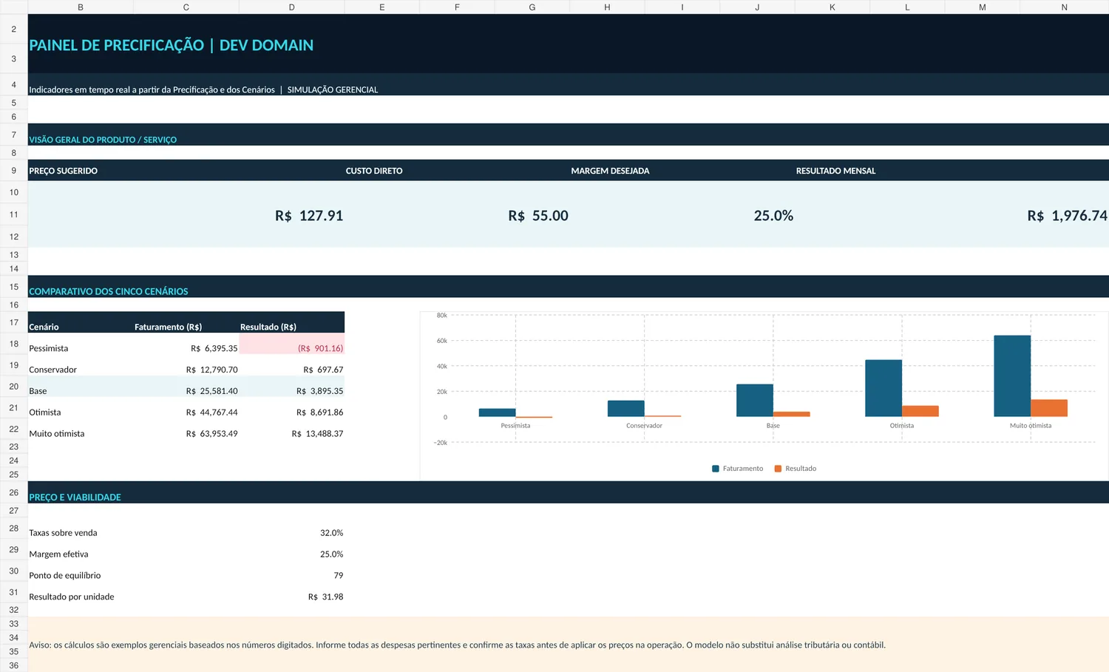
Task: Click PREÇO E VIABILIDADE section heading
Action: point(75,498)
